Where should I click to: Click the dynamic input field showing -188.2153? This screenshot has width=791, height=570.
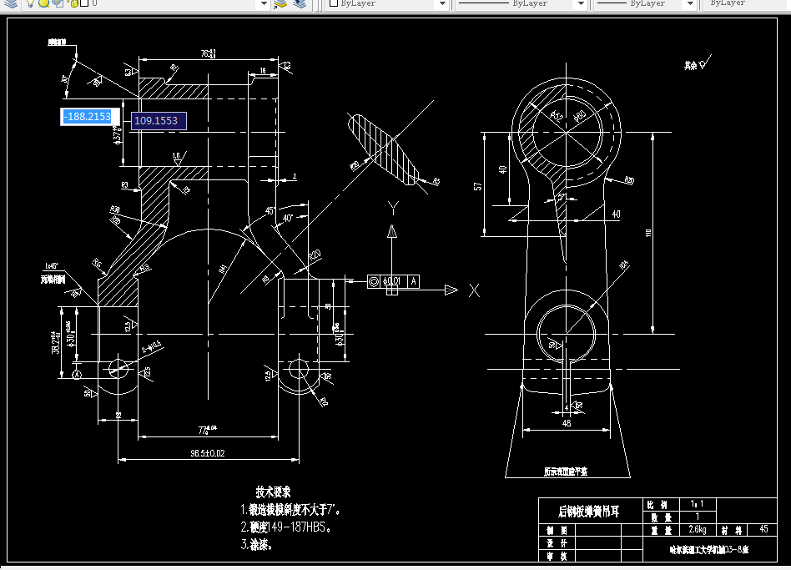pyautogui.click(x=90, y=117)
